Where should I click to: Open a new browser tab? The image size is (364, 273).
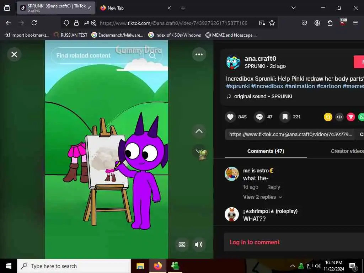183,8
